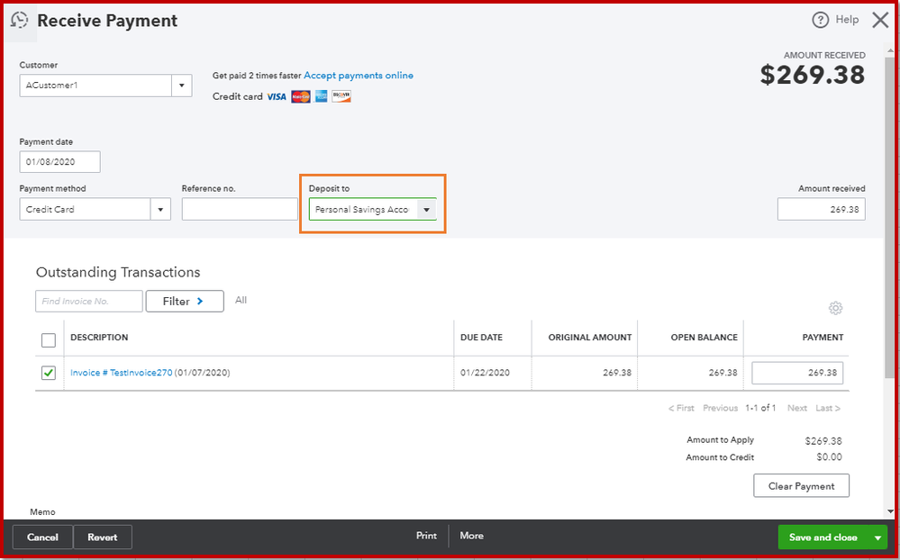The height and width of the screenshot is (560, 900).
Task: Click the American Express logo
Action: pyautogui.click(x=322, y=96)
